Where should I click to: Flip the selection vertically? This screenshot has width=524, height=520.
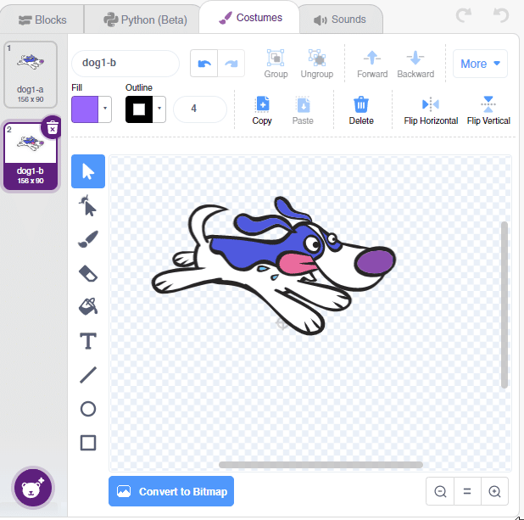488,110
